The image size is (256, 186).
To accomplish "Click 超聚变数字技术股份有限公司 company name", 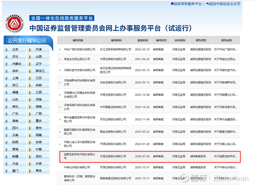I will coord(79,156).
